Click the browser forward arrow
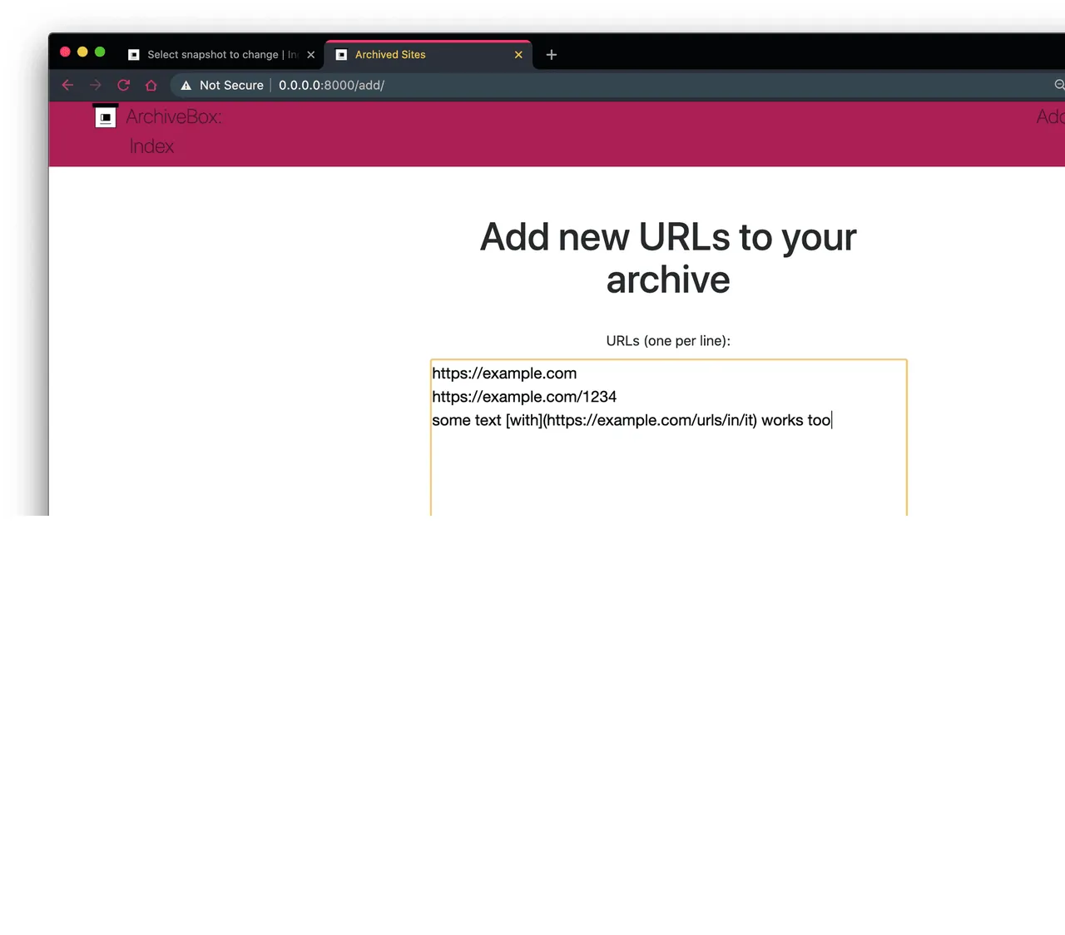1065x935 pixels. click(x=96, y=85)
